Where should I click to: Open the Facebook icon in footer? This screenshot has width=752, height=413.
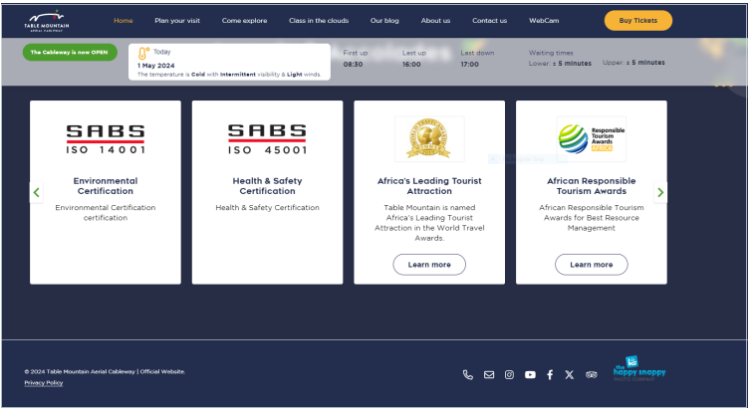[x=550, y=375]
